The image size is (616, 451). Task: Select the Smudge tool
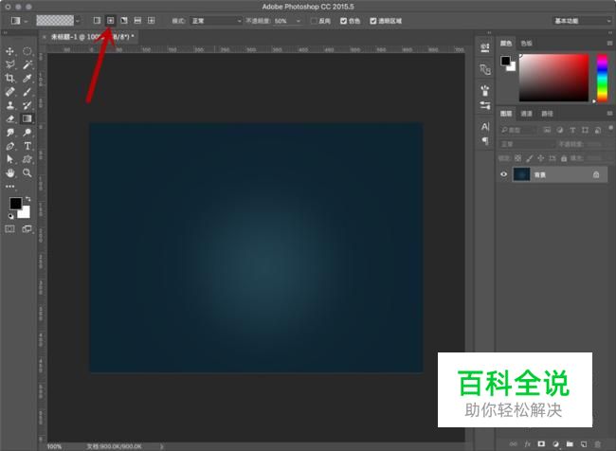point(10,133)
